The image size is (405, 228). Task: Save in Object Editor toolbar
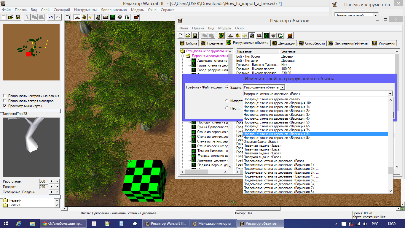pyautogui.click(x=195, y=36)
